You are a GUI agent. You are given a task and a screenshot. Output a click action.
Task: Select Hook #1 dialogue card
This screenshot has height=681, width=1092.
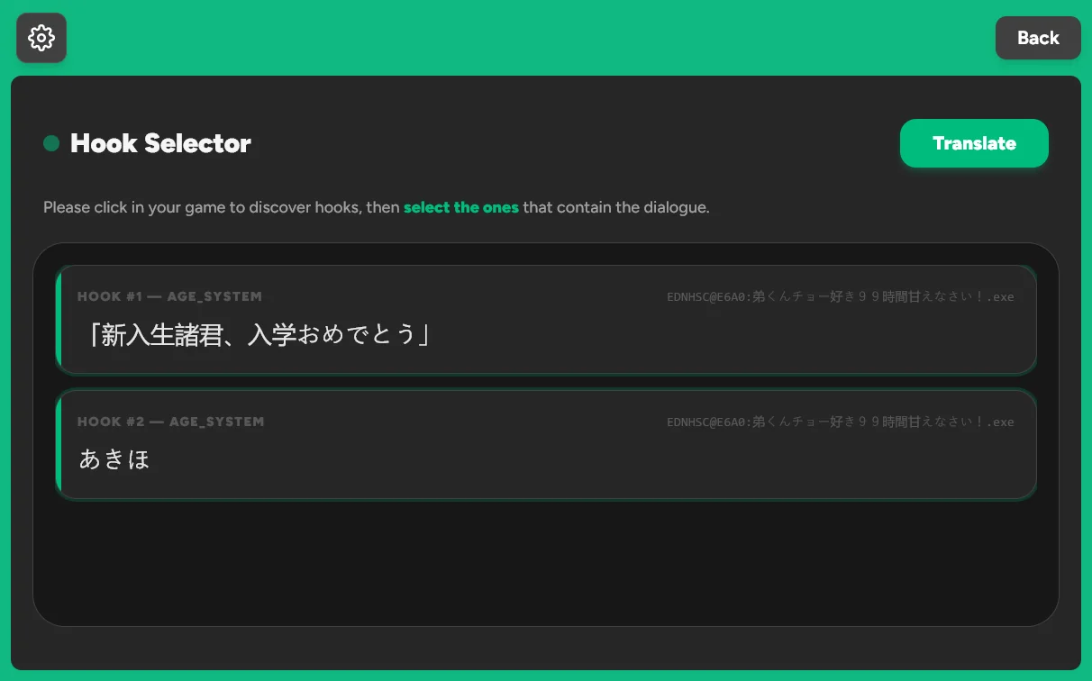pyautogui.click(x=546, y=320)
